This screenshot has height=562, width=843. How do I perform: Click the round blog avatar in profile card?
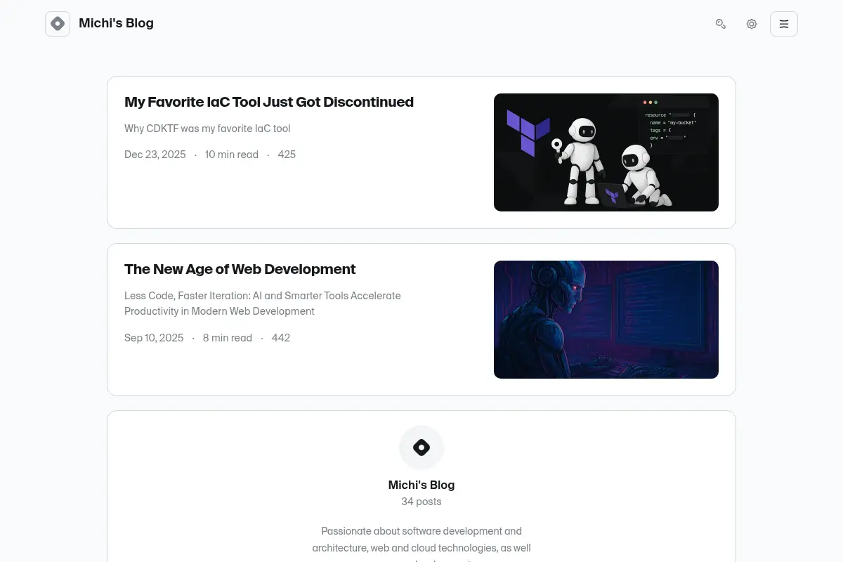[421, 447]
